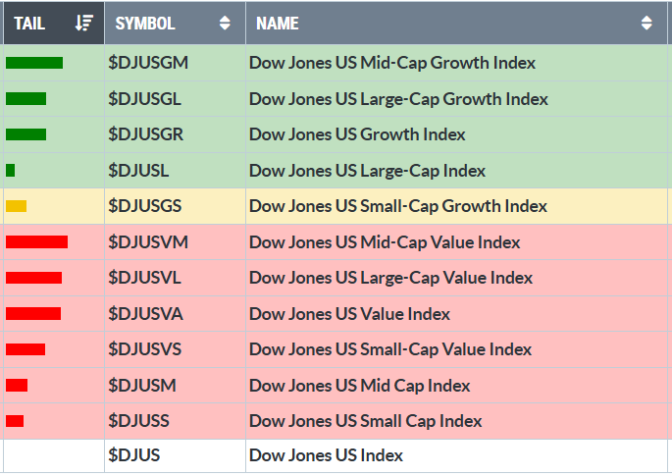Screen dimensions: 672x476
Task: Click the SYMBOL column sort arrows
Action: [x=225, y=23]
